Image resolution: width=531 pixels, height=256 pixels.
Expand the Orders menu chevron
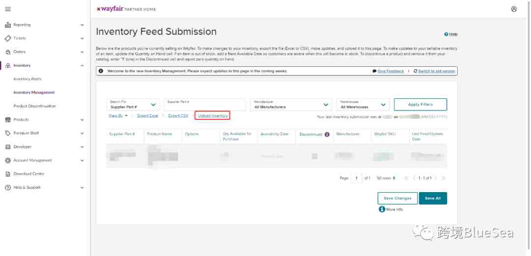click(x=82, y=52)
